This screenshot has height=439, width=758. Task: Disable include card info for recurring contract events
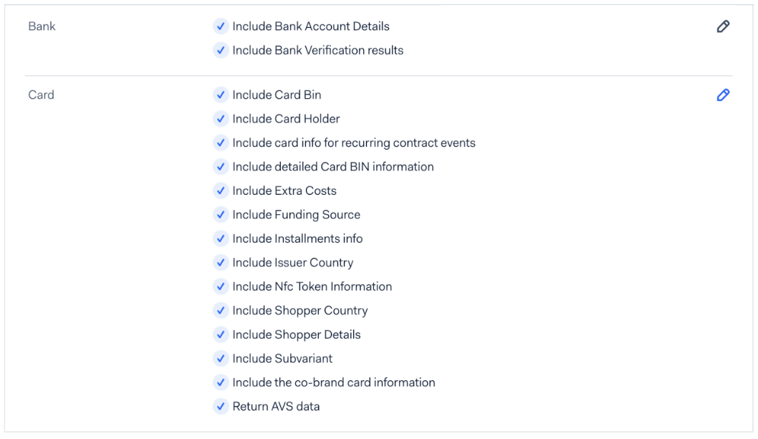(x=220, y=143)
